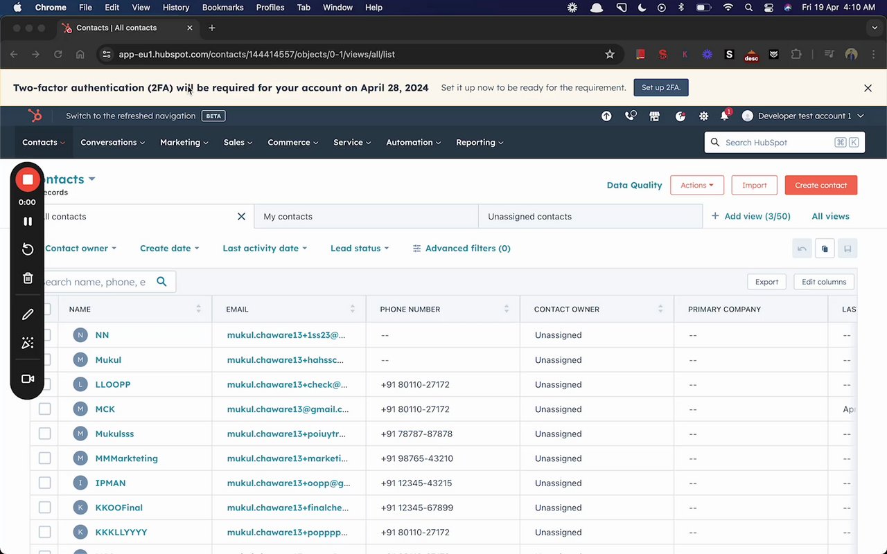The image size is (887, 554).
Task: Reload the page in Chrome
Action: pyautogui.click(x=58, y=54)
